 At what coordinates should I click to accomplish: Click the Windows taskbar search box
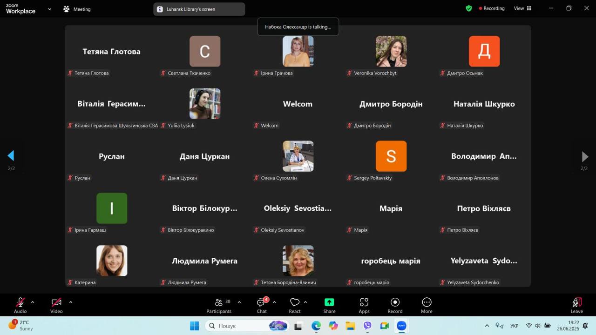(233, 326)
